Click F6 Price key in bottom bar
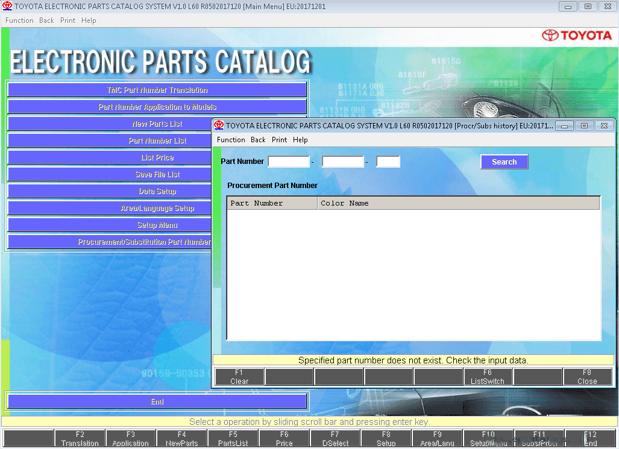The image size is (619, 449). 284,438
